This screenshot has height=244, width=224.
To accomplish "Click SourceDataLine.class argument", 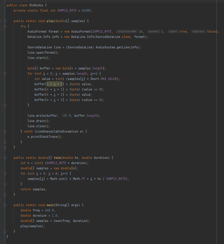I will tap(113, 37).
